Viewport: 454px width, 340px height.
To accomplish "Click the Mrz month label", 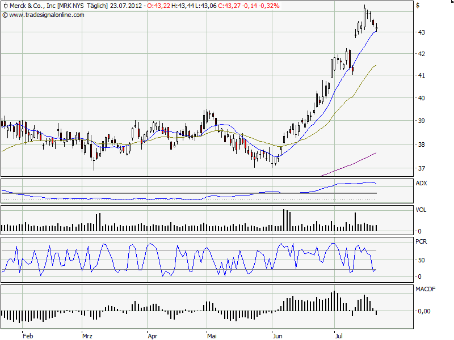I will 87,336.
